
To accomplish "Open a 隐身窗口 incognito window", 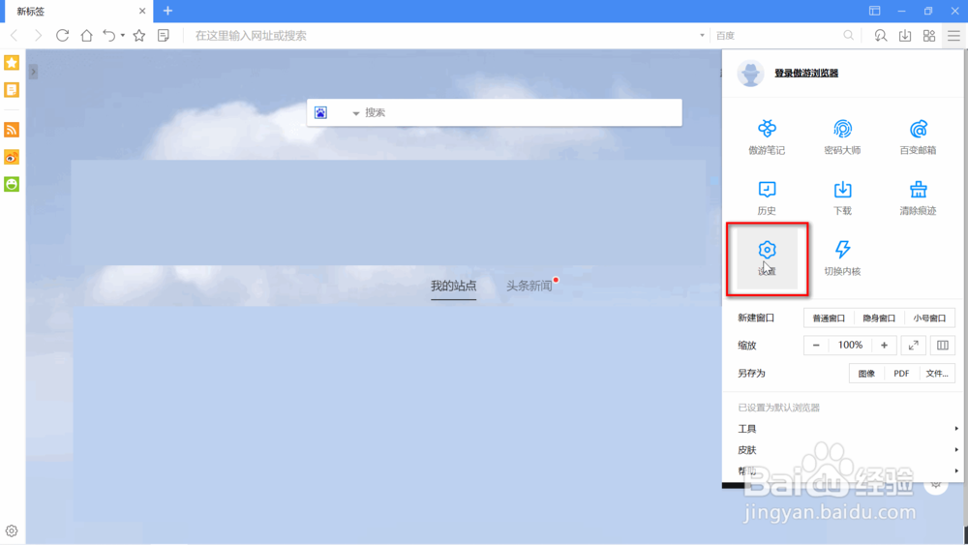I will [x=879, y=318].
